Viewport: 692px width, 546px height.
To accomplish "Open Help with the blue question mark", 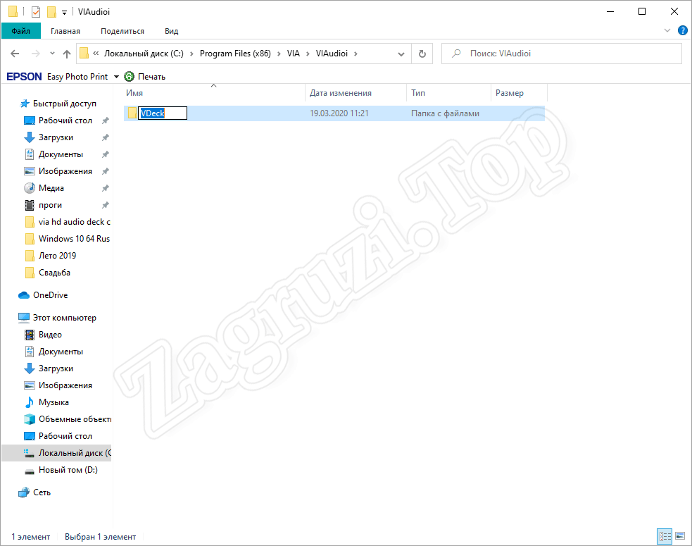I will click(682, 31).
